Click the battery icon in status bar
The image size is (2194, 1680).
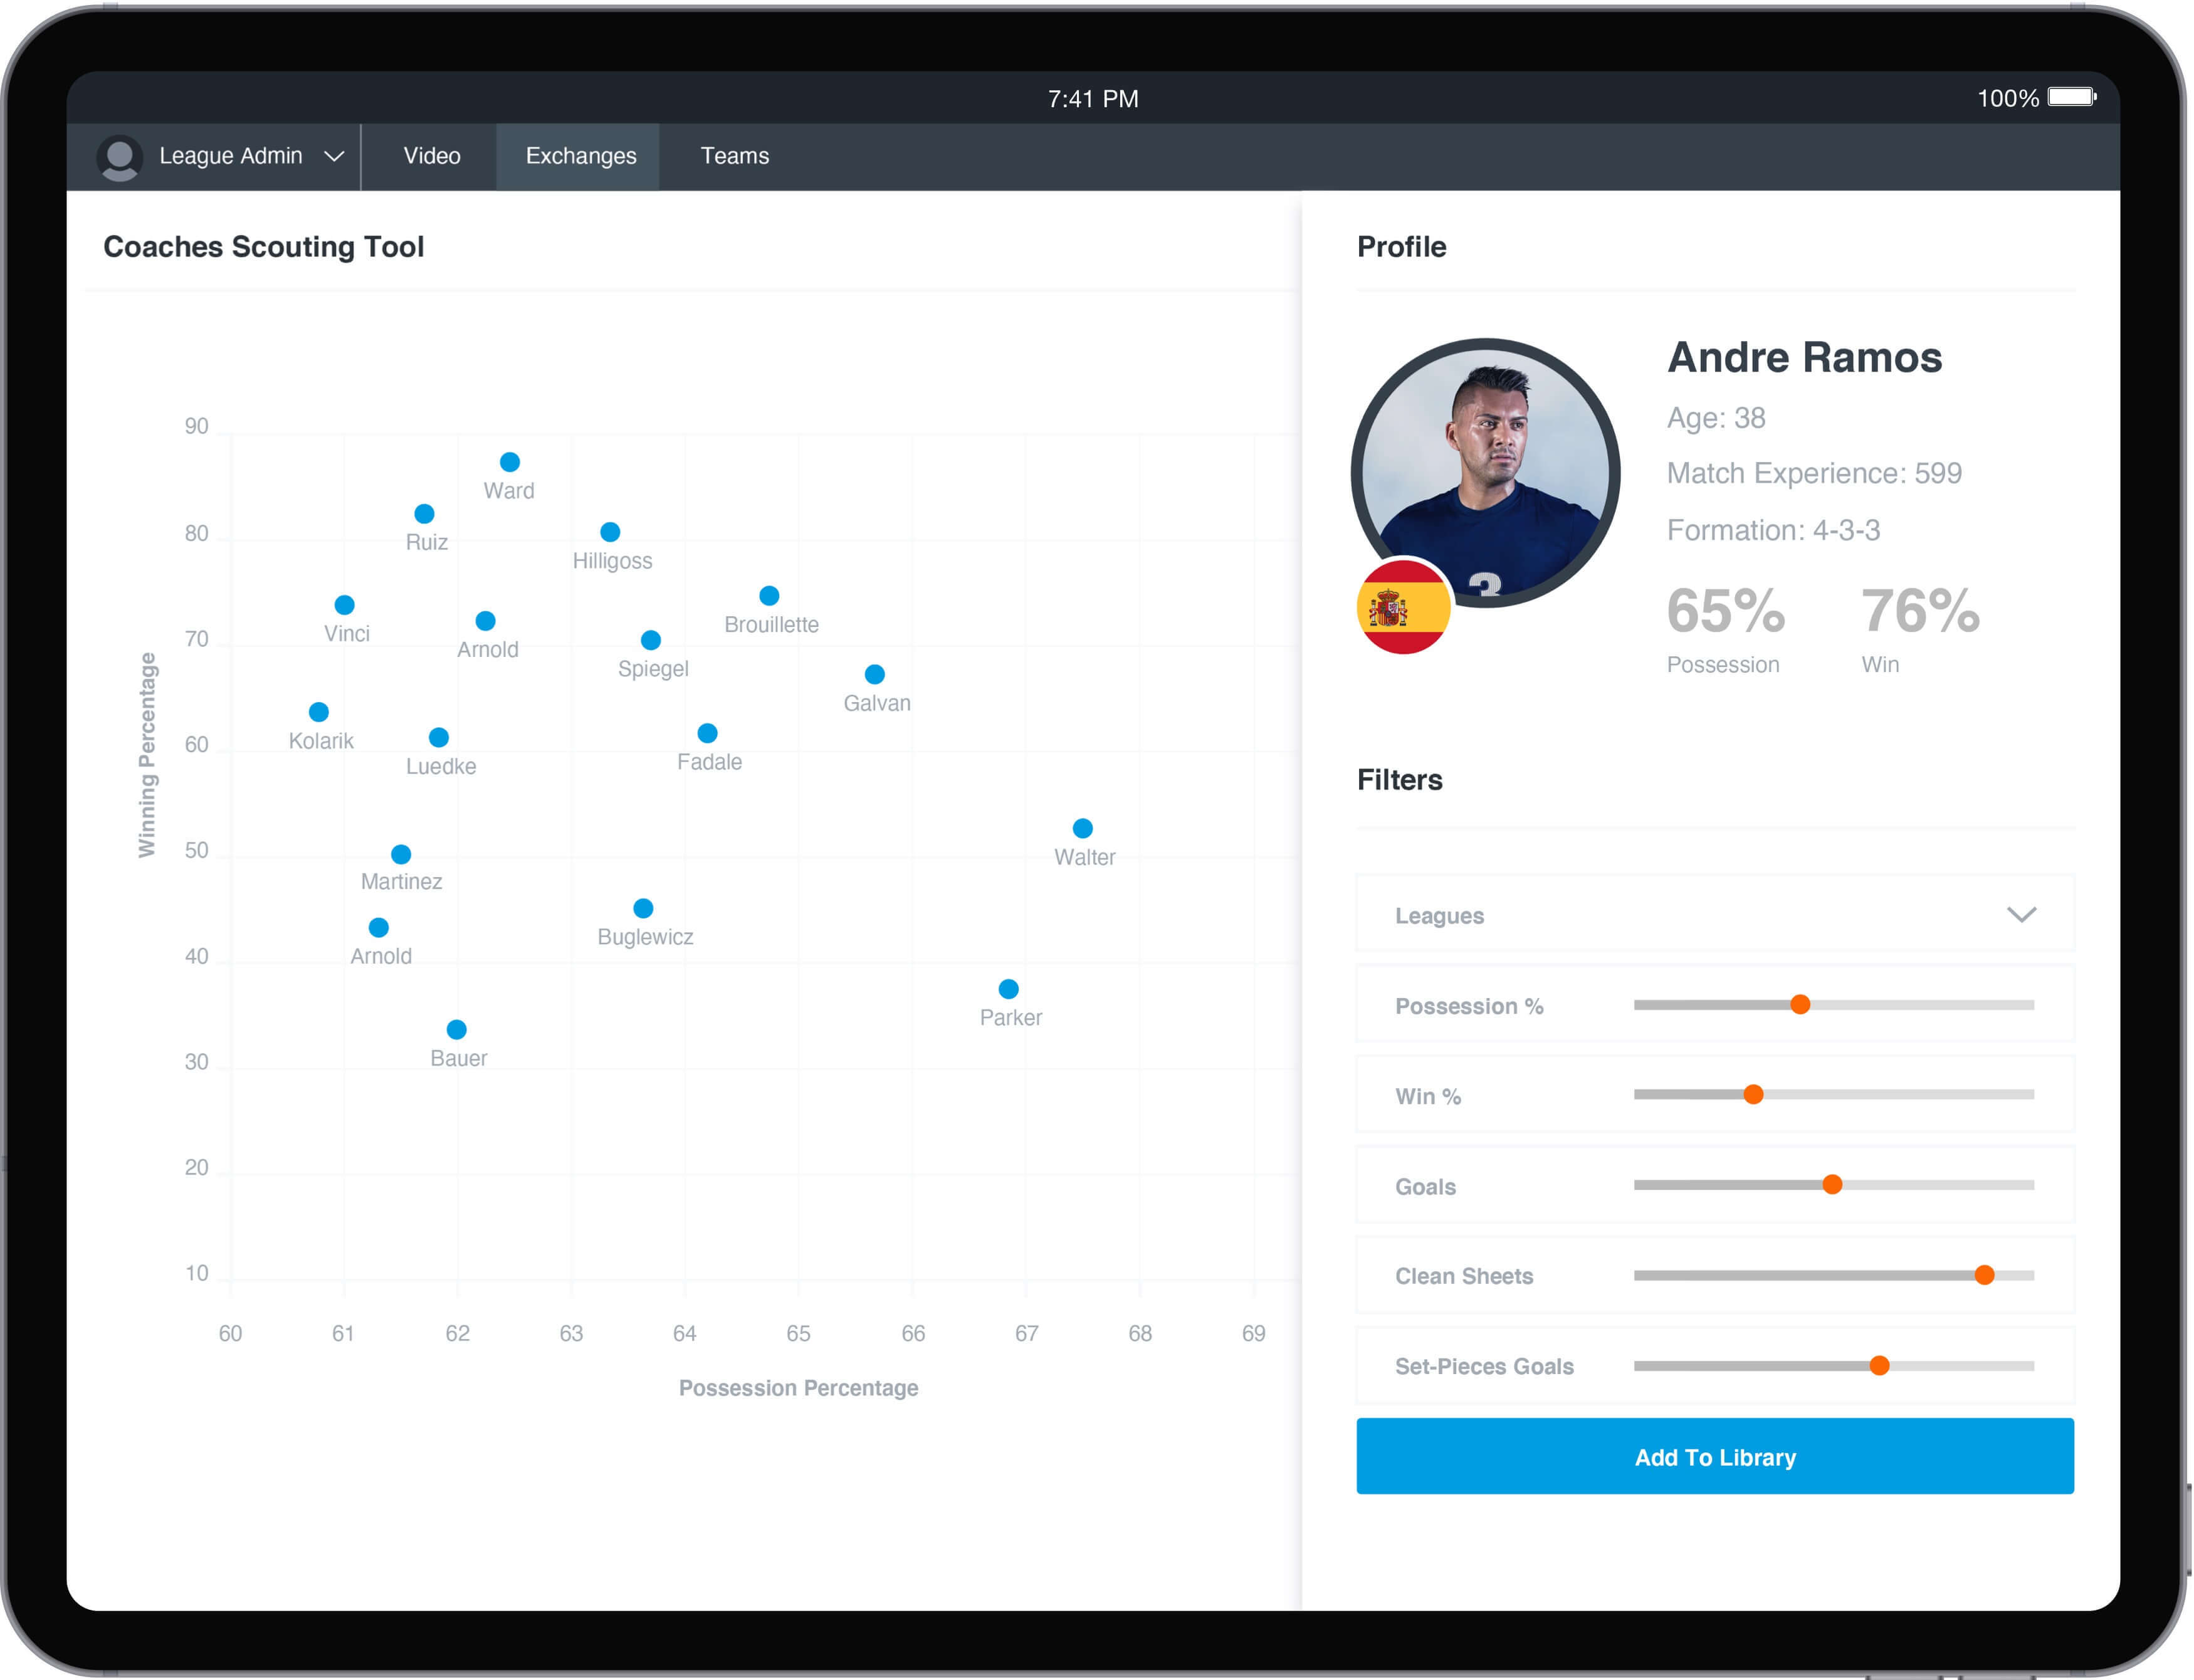(x=2072, y=97)
